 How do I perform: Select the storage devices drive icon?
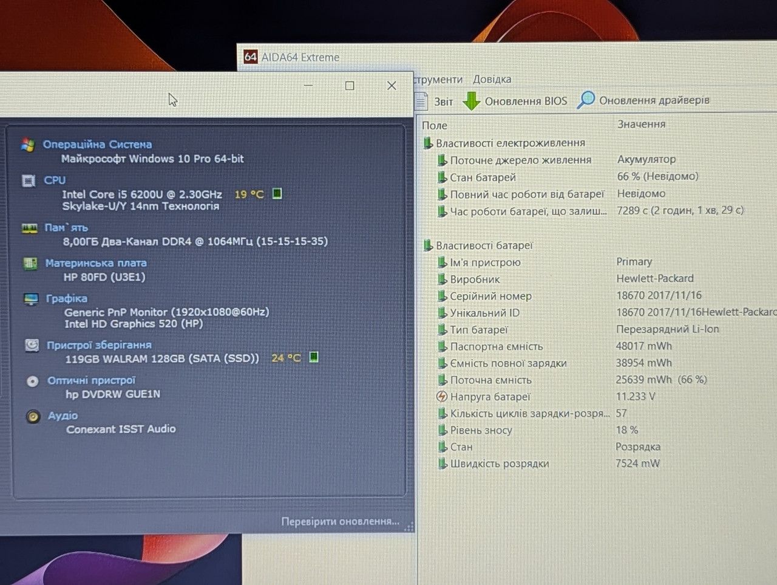tap(32, 345)
